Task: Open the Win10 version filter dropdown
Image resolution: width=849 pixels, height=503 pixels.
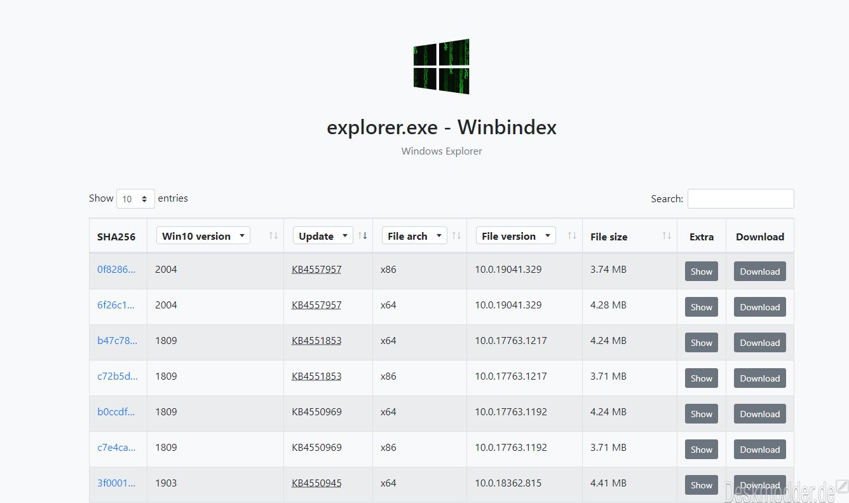Action: click(203, 236)
